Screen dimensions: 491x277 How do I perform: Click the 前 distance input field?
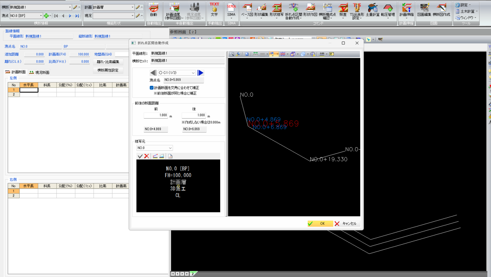(156, 115)
